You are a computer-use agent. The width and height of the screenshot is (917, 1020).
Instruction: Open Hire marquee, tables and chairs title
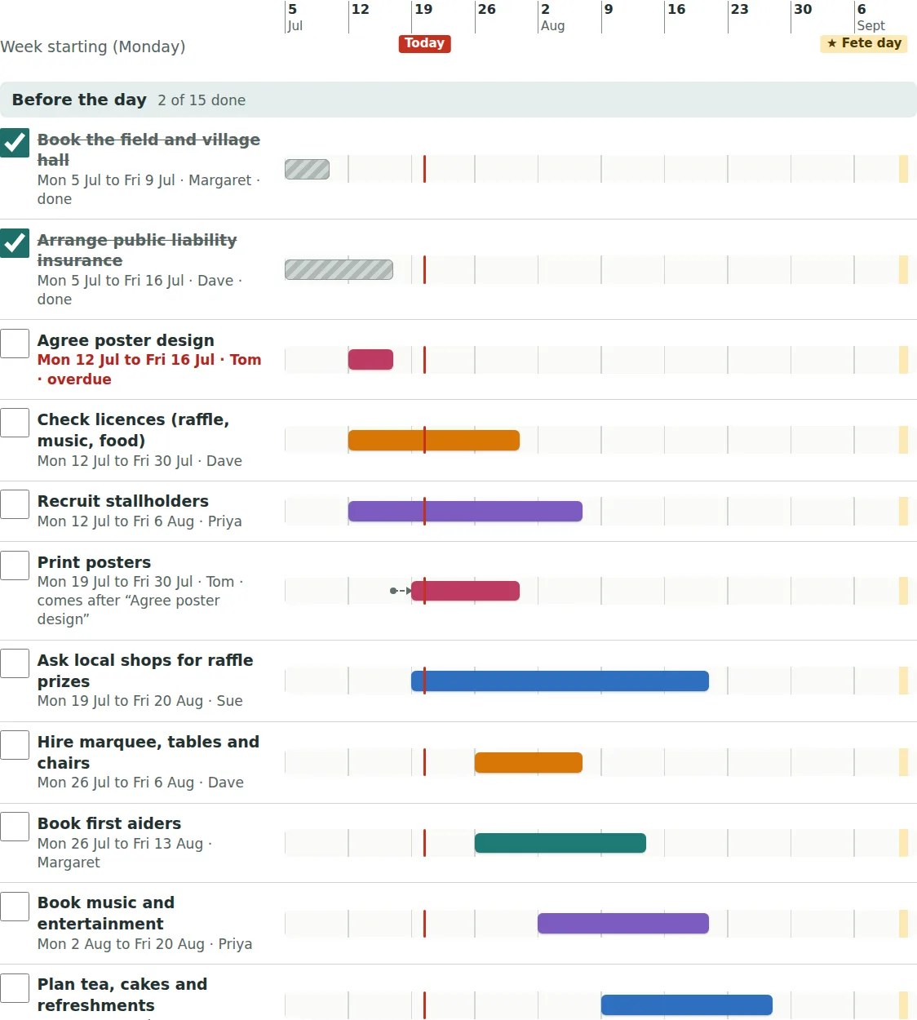click(148, 752)
